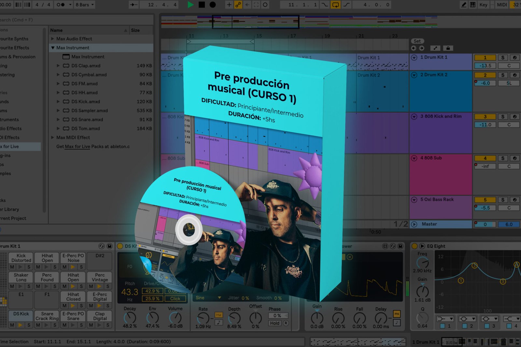Activate the Draw Mode pencil icon
The width and height of the screenshot is (521, 347).
tap(464, 5)
